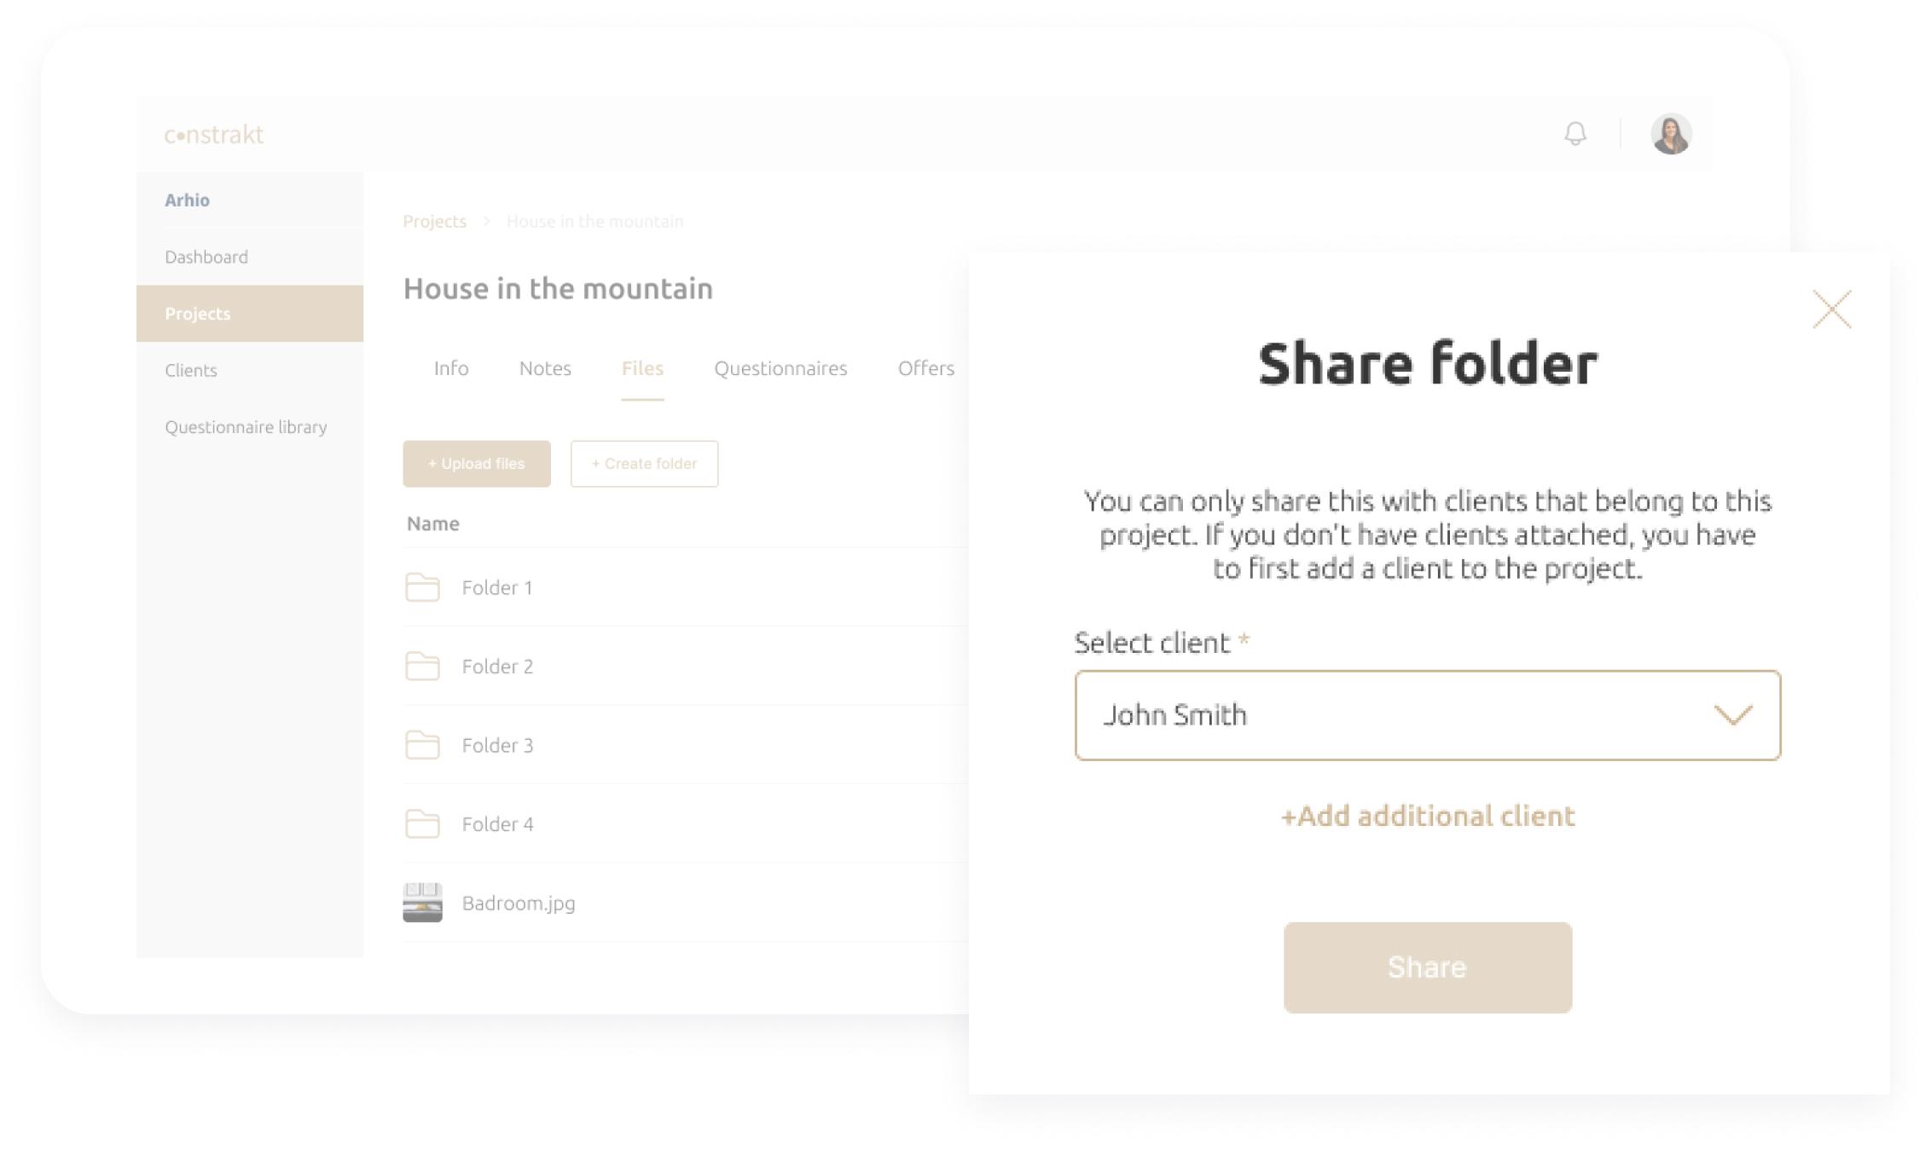Open John Smith client selector field

[1428, 715]
